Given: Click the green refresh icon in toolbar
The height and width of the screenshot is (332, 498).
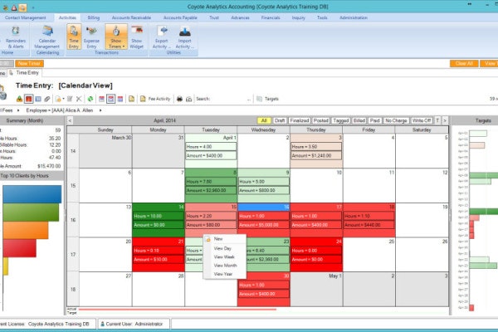Looking at the screenshot, I should click(x=90, y=99).
